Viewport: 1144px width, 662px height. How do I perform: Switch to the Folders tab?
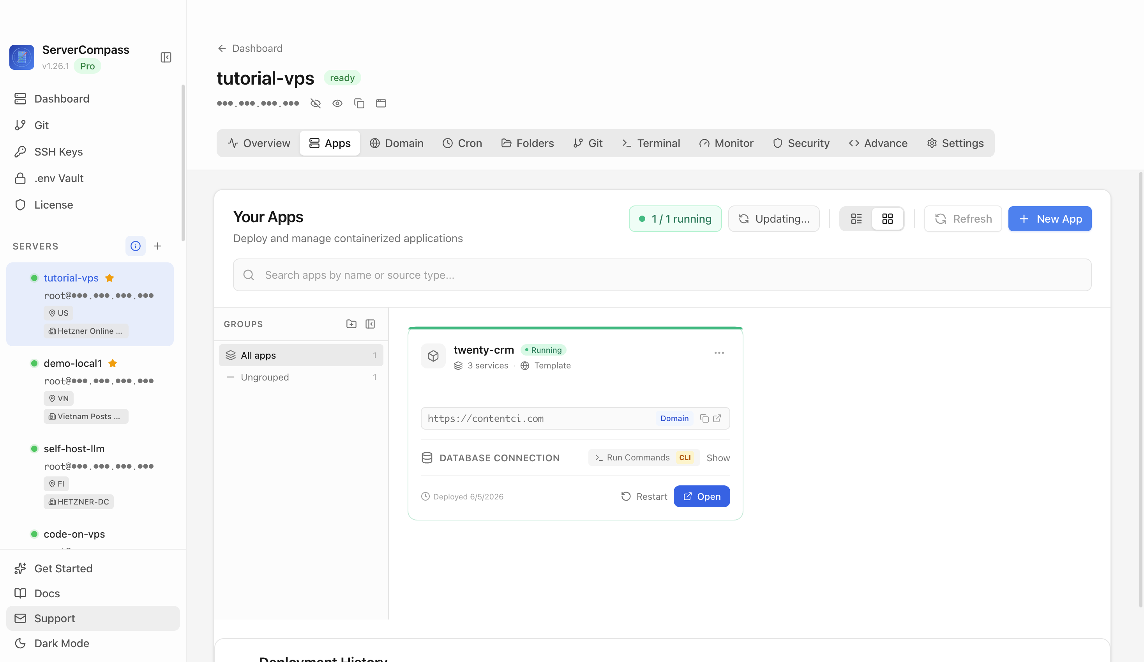pyautogui.click(x=528, y=143)
